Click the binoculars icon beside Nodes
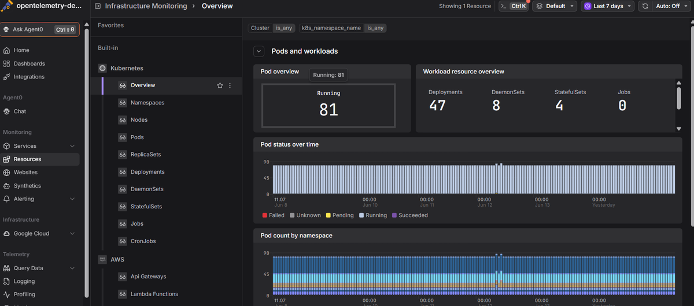The image size is (694, 306). [123, 120]
